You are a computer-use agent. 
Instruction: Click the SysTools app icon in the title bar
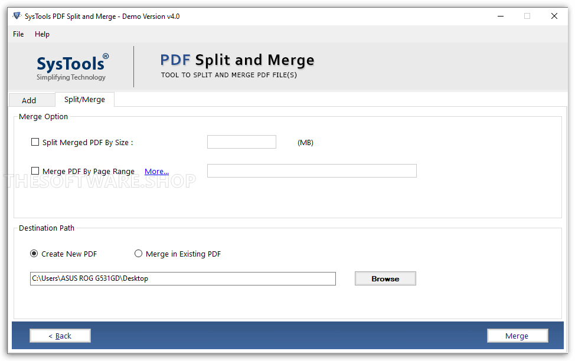(17, 16)
